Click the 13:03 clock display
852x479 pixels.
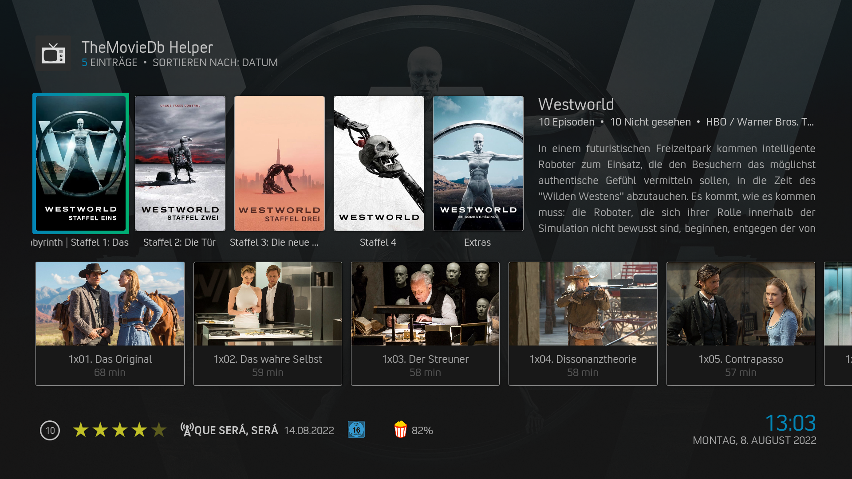tap(790, 423)
